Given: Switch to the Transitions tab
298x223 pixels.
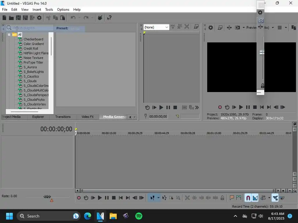Looking at the screenshot, I should click(x=63, y=117).
